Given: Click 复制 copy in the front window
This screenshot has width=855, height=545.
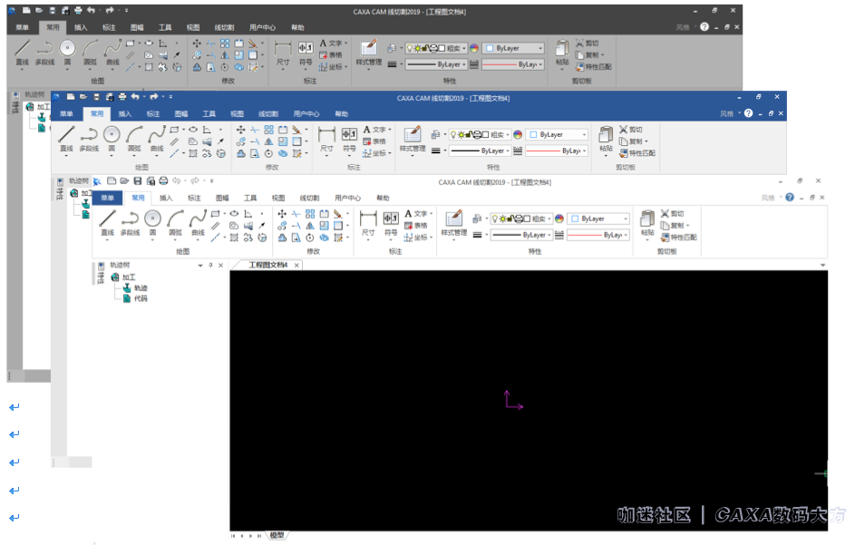Looking at the screenshot, I should point(674,225).
